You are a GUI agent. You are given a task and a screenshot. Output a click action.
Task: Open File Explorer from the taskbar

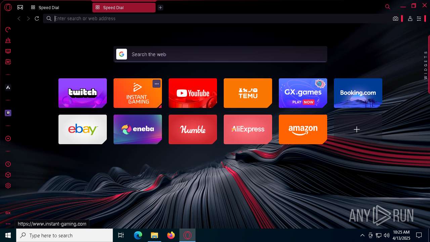click(x=155, y=235)
